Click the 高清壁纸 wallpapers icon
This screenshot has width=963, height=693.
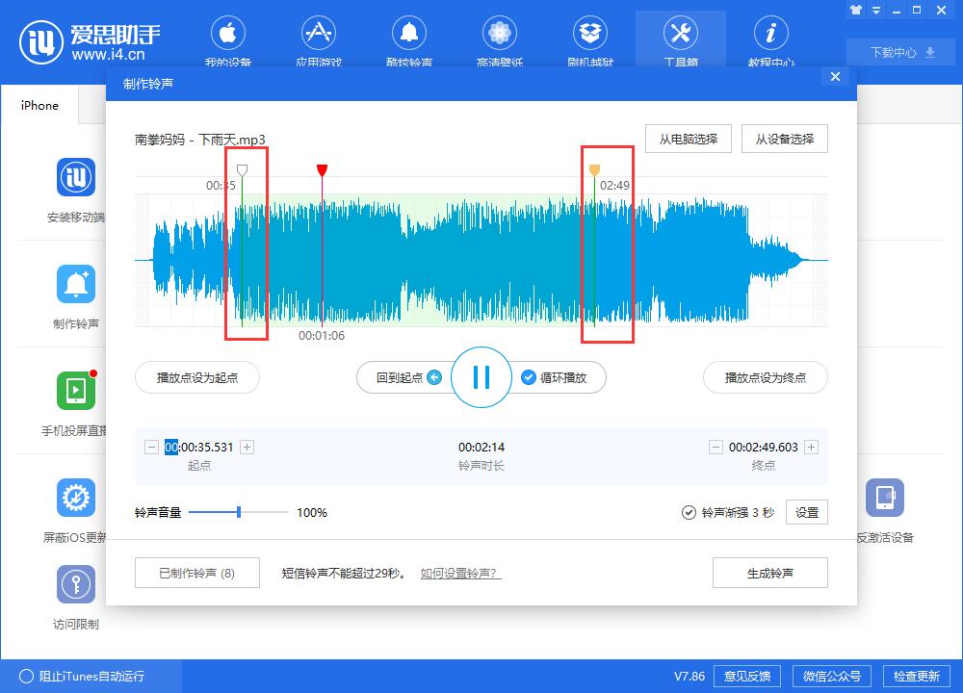pyautogui.click(x=499, y=38)
